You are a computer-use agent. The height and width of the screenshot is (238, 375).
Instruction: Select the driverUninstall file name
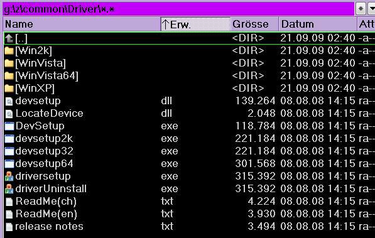pos(51,189)
